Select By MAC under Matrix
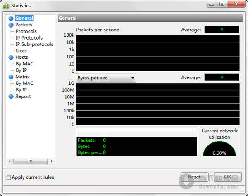Screen dimensions: 248x196 [x=24, y=83]
